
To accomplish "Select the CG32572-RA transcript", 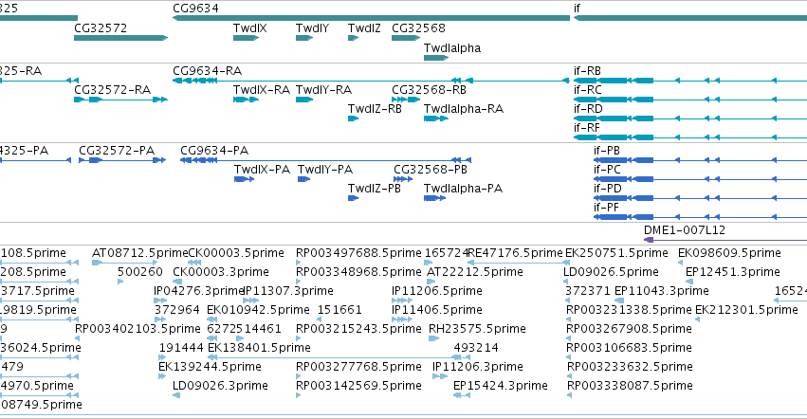I will (x=121, y=100).
